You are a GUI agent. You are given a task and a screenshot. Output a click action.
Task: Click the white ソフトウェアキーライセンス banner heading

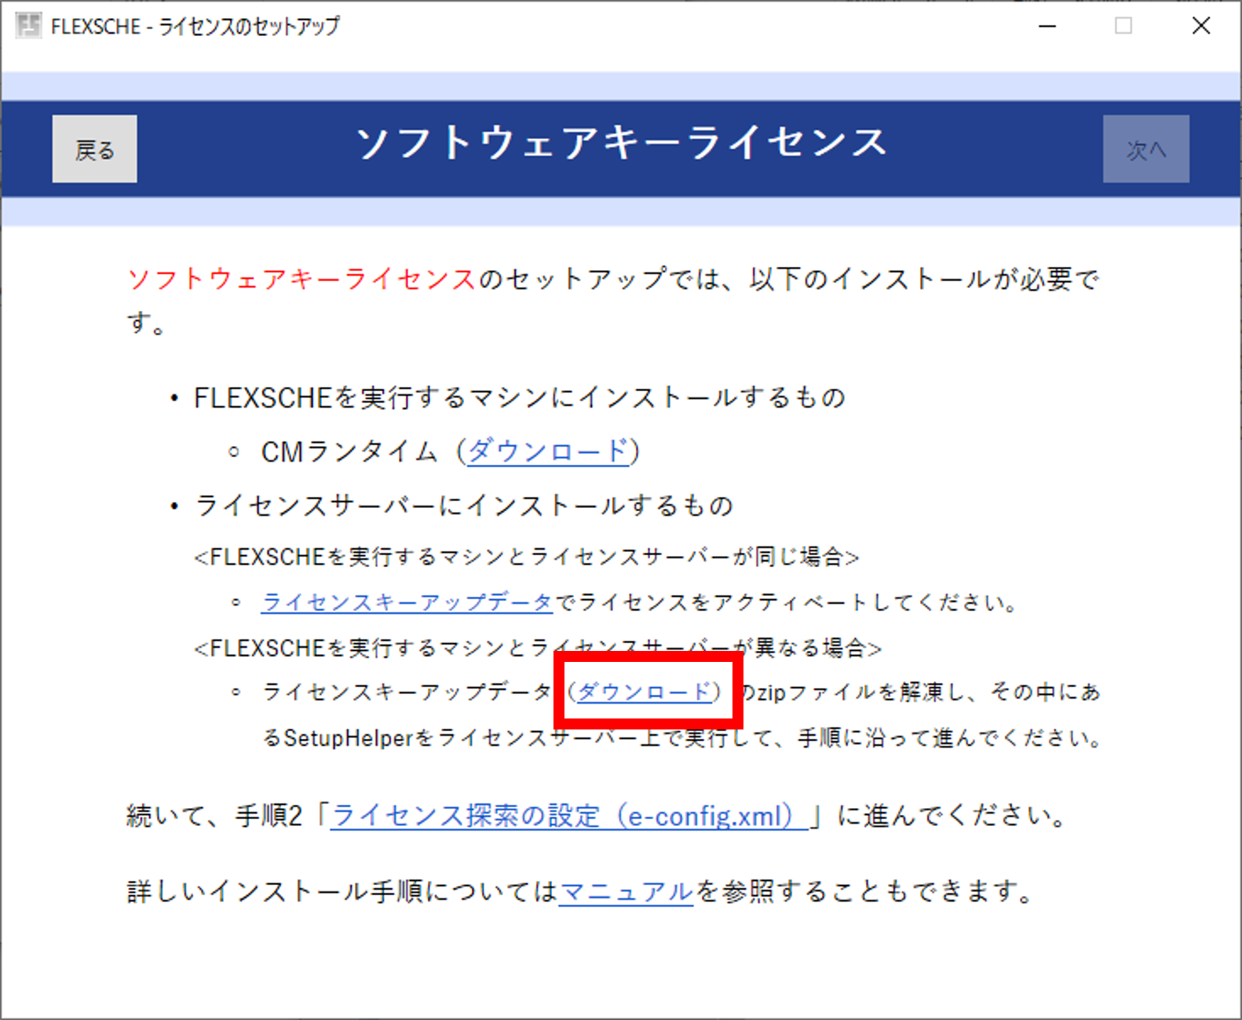coord(621,144)
